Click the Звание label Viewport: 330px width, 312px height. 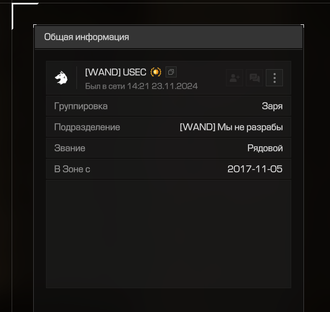70,148
